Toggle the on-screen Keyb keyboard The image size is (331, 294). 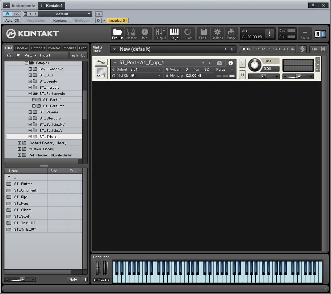click(174, 34)
